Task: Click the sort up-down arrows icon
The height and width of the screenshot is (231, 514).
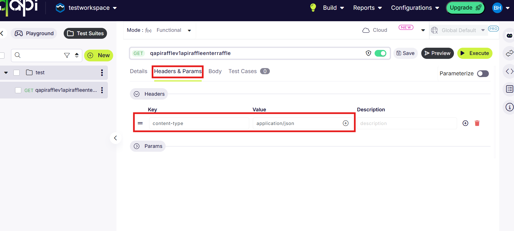Action: tap(77, 55)
